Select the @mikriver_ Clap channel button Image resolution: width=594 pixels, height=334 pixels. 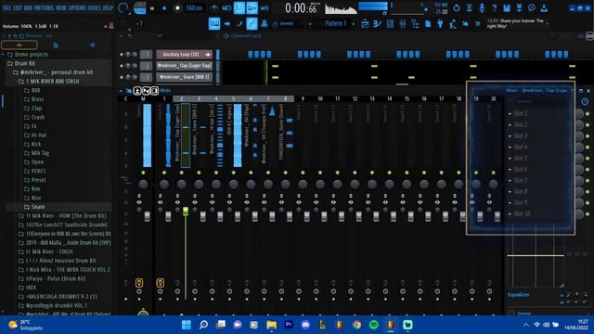(x=184, y=66)
